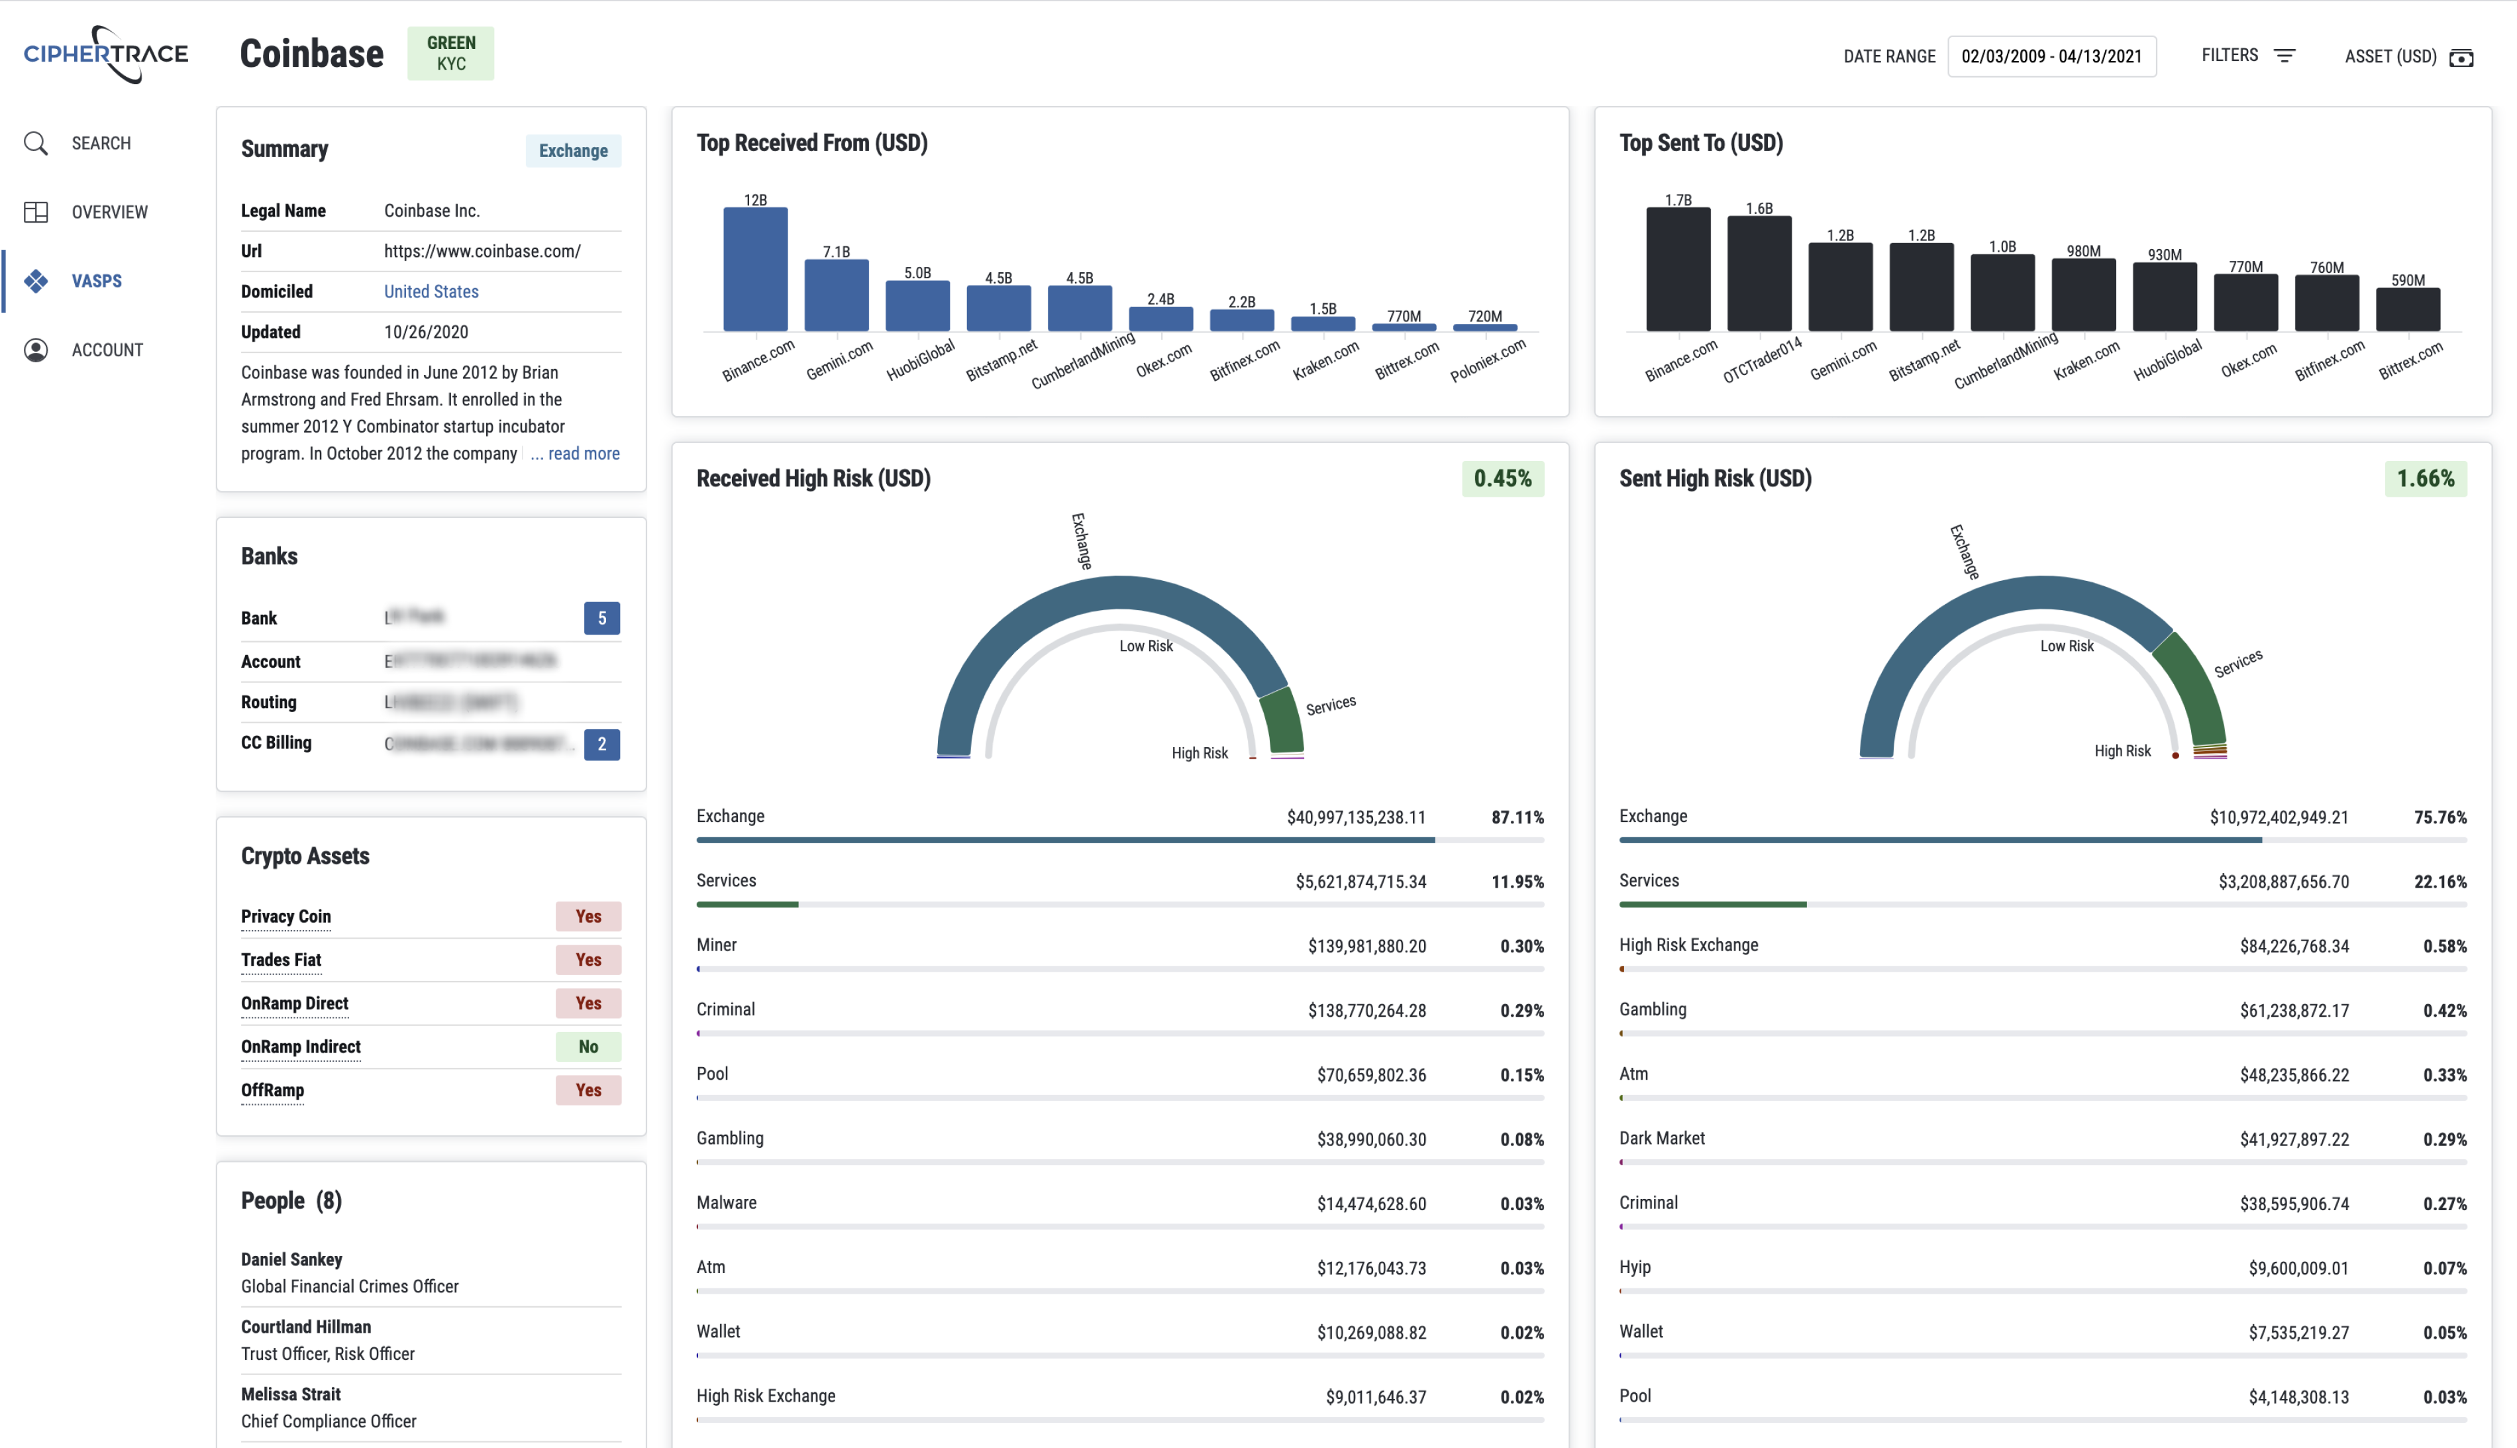Screen dimensions: 2517x1448
Task: Select Daniel Sankey in People list
Action: coord(431,1273)
